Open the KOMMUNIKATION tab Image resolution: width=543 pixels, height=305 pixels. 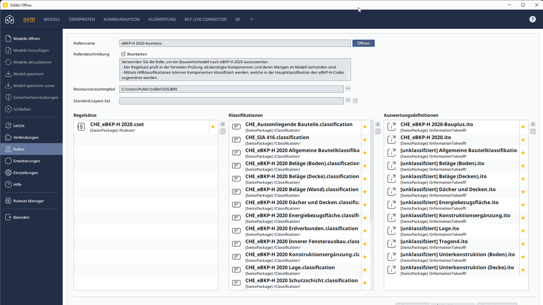point(122,19)
